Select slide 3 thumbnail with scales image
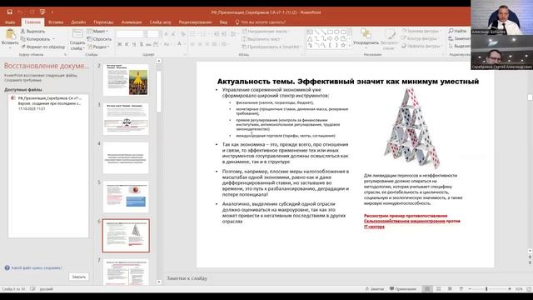The image size is (533, 300). pyautogui.click(x=126, y=119)
